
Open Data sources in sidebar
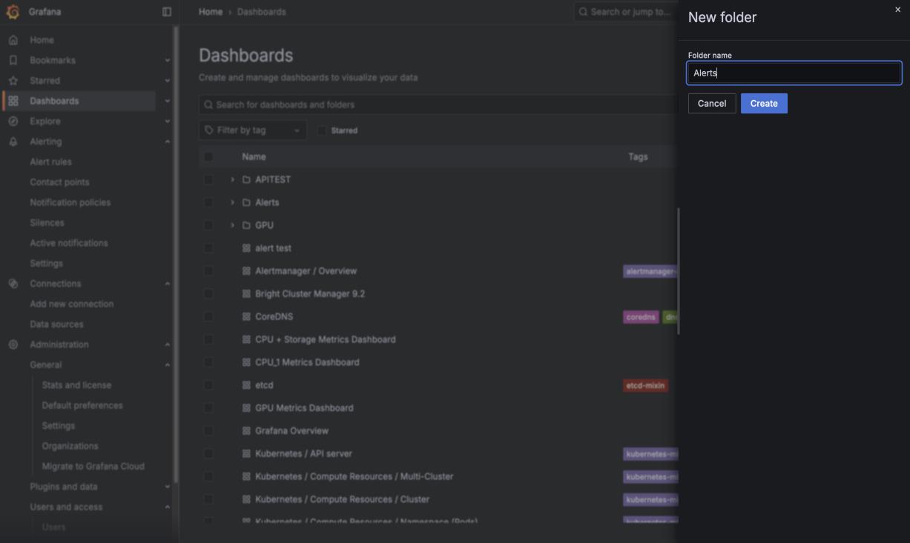tap(56, 324)
